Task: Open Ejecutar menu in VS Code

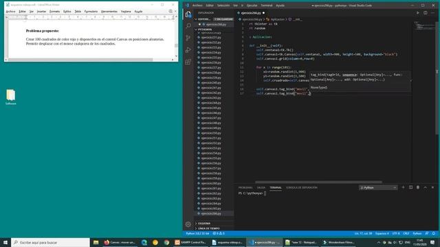Action: click(x=252, y=5)
